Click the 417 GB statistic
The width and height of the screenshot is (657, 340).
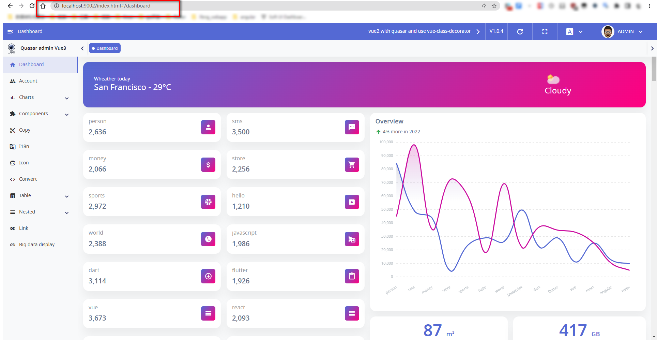click(579, 330)
